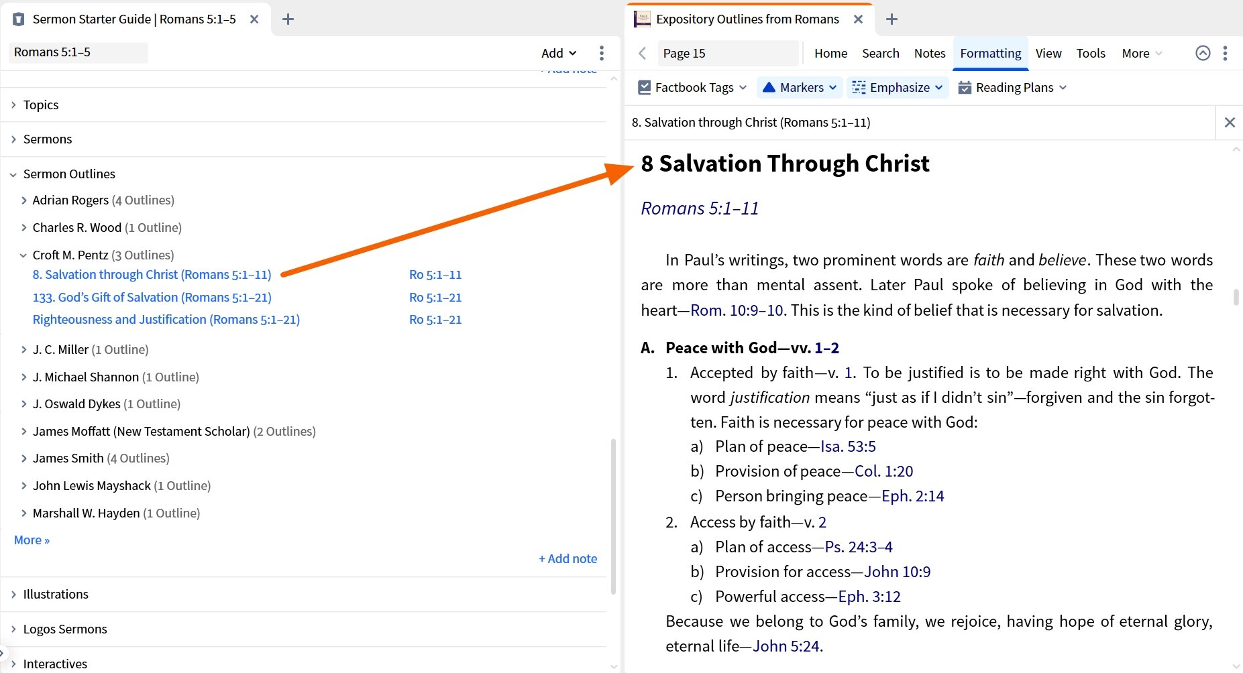The image size is (1243, 673).
Task: Click the back navigation arrow
Action: tap(642, 54)
